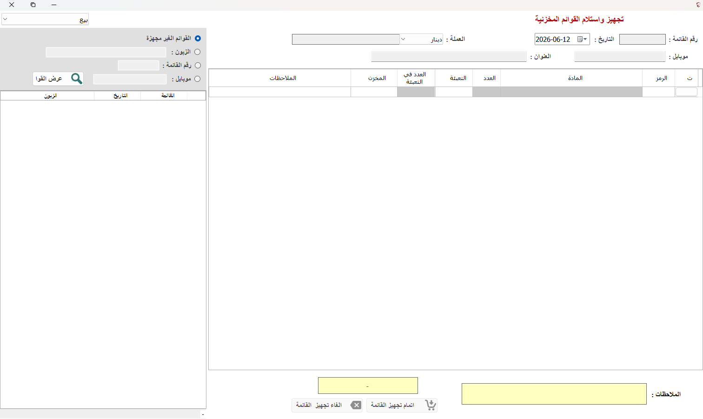Open the بيع type dropdown

coord(45,20)
